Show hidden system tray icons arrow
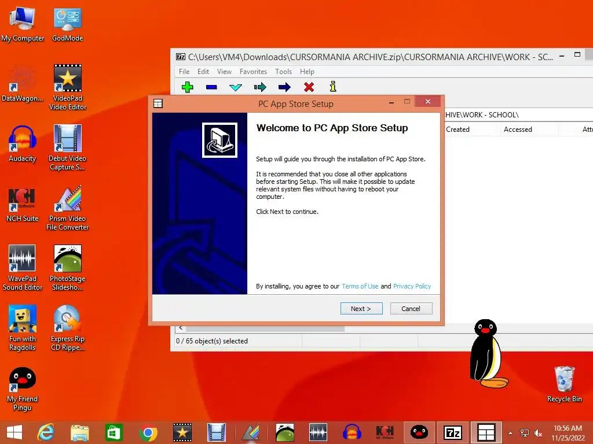The width and height of the screenshot is (593, 444). pyautogui.click(x=511, y=433)
